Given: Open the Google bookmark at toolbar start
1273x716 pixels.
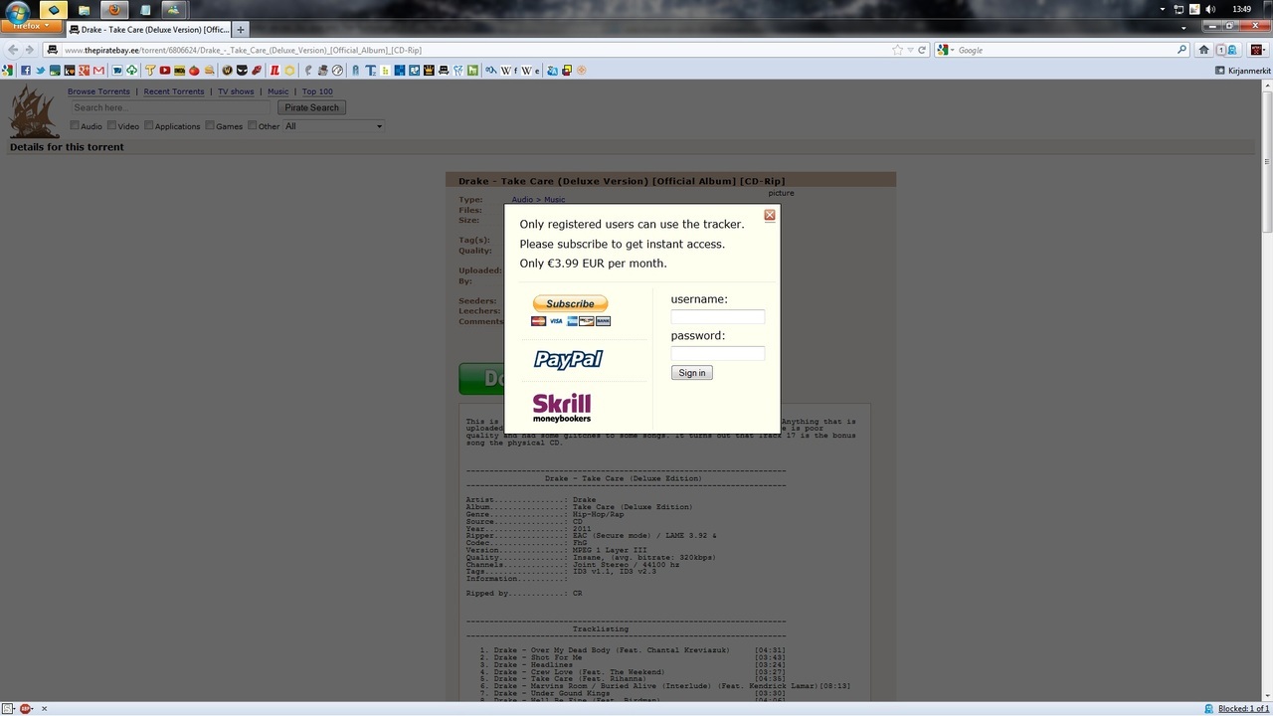Looking at the screenshot, I should (8, 71).
